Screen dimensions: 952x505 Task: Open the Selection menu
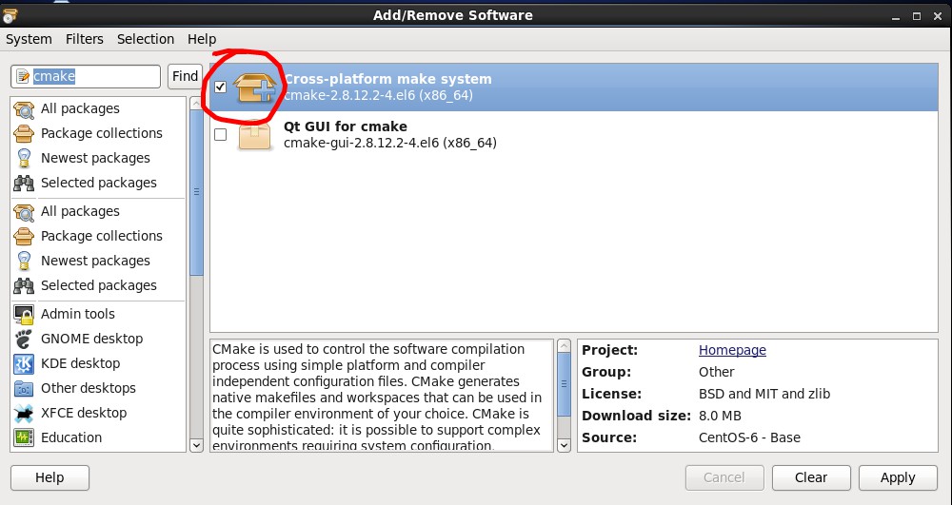[x=146, y=39]
